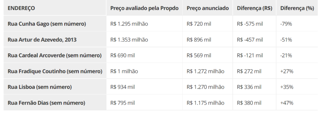Click the Preço avaliado pela Propdo header
The height and width of the screenshot is (114, 325).
144,8
